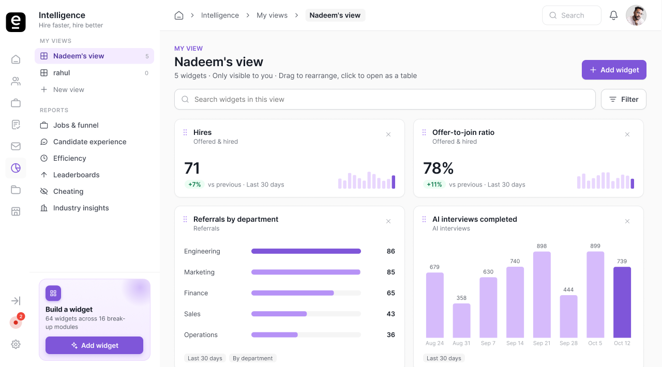
Task: Select Nadeem's view in My Views
Action: (x=94, y=56)
